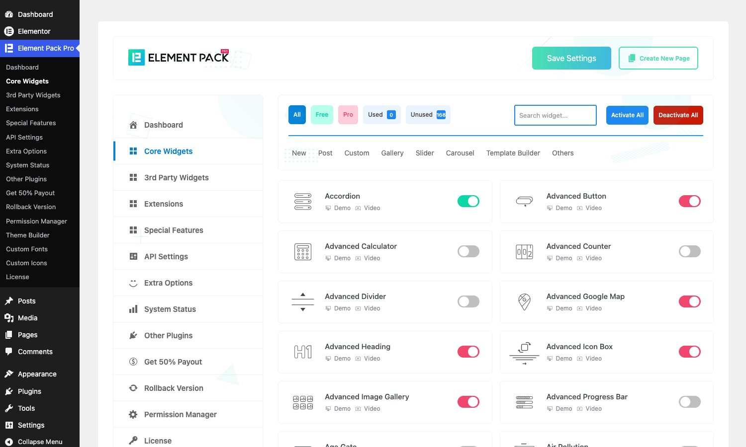Click the Save Settings button
The image size is (746, 447).
point(571,58)
